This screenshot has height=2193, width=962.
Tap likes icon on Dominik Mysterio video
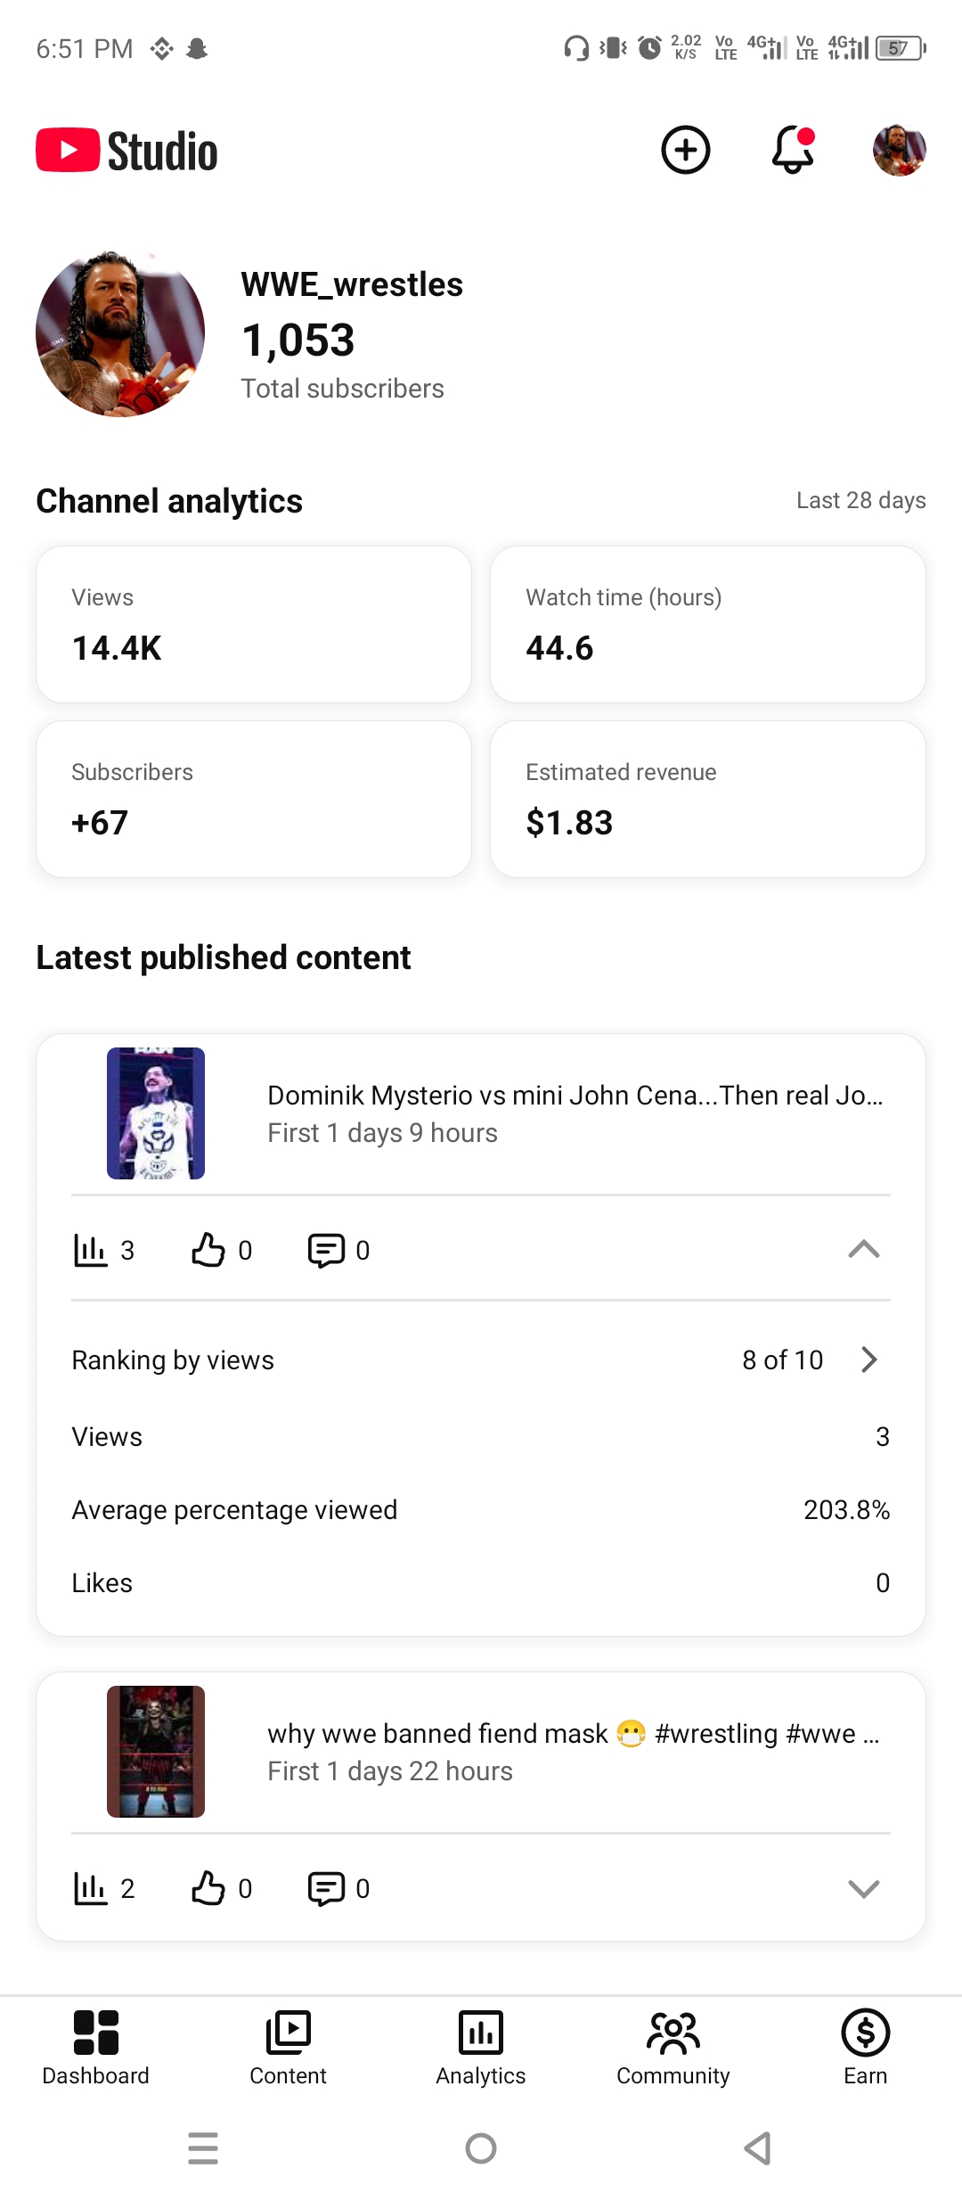coord(208,1250)
